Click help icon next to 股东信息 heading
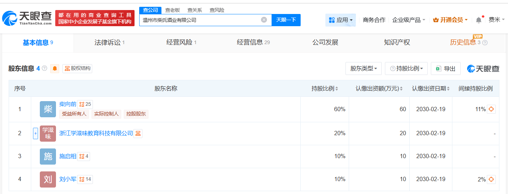Viewport: 508px width, 194px height. coord(44,68)
